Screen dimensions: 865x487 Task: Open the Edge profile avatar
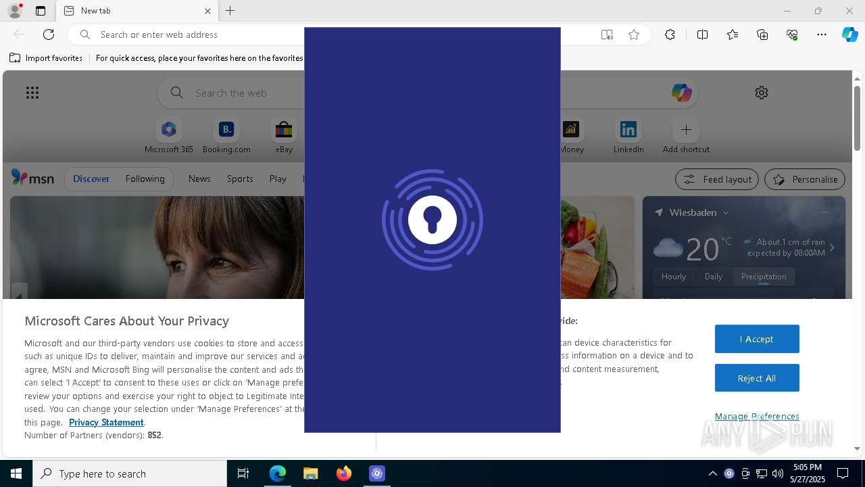(x=14, y=11)
